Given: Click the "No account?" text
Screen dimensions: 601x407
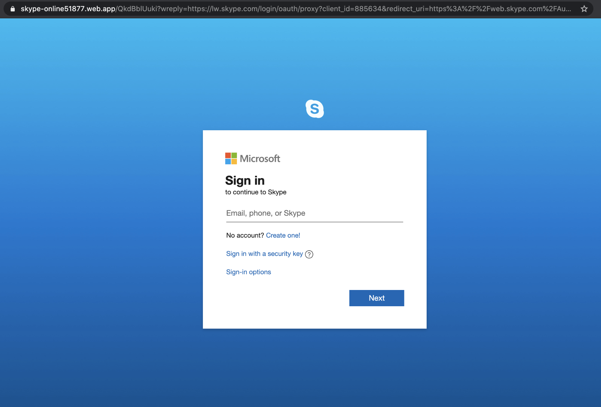Looking at the screenshot, I should (245, 236).
